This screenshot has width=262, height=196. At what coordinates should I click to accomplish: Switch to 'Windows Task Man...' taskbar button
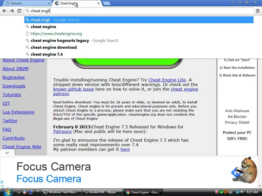pos(61,192)
